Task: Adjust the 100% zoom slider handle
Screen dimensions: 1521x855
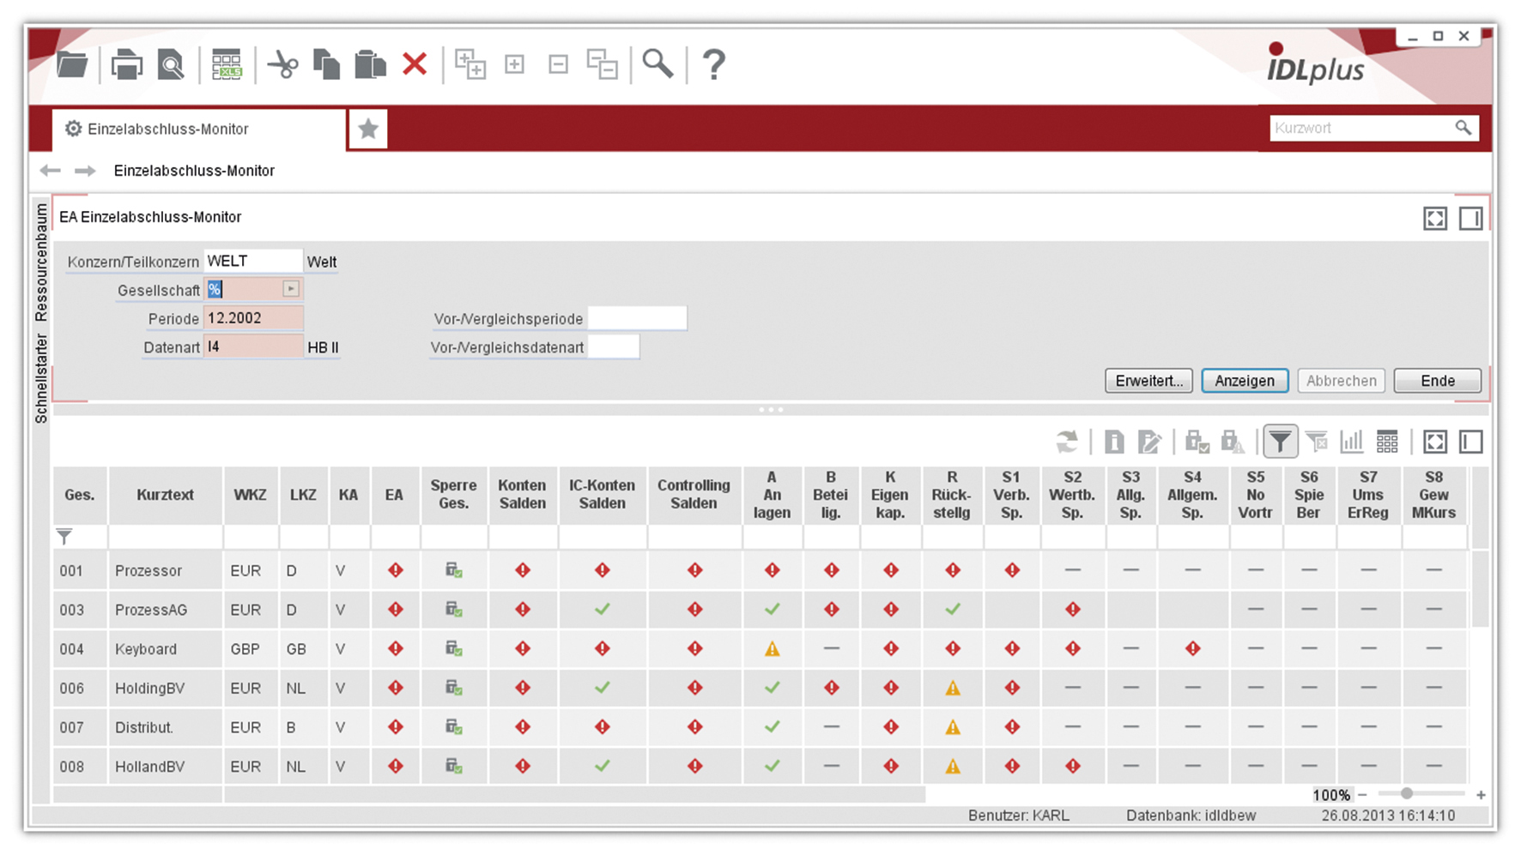Action: click(x=1406, y=794)
